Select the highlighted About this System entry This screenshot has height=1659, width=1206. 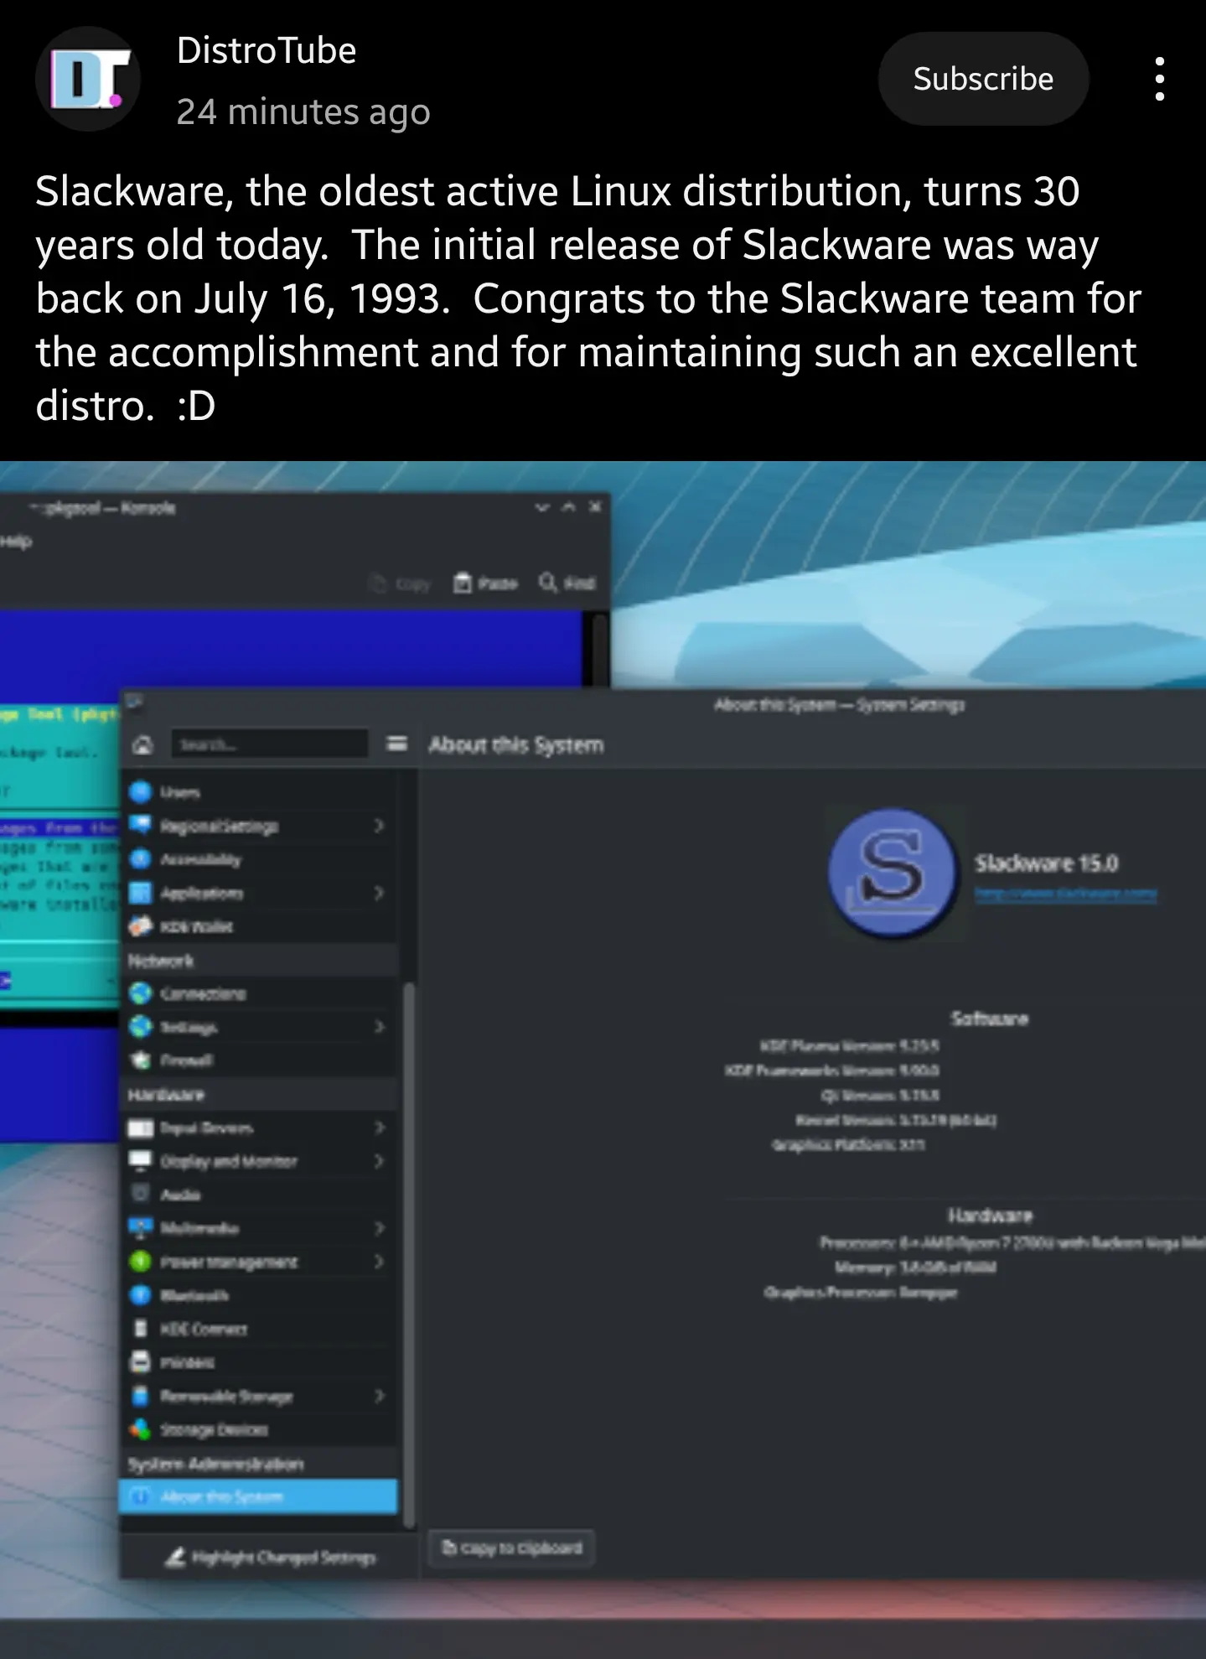coord(258,1496)
